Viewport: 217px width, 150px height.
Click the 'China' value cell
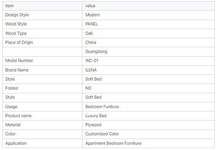click(148, 42)
